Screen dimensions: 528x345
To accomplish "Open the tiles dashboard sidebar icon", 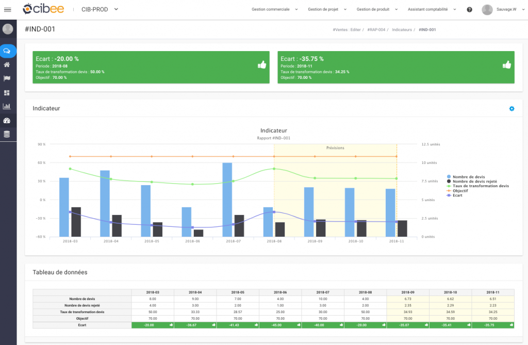I will tap(7, 93).
